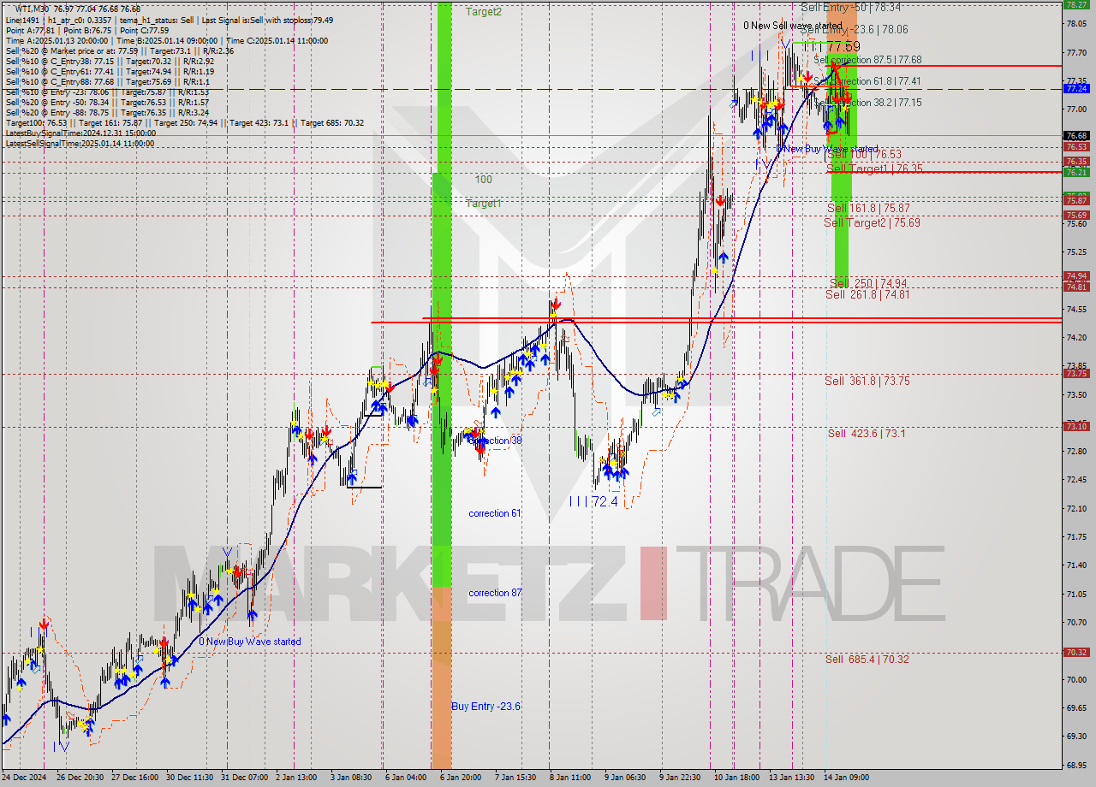
Task: Click the 78.05 price axis tick
Action: coord(1077,24)
